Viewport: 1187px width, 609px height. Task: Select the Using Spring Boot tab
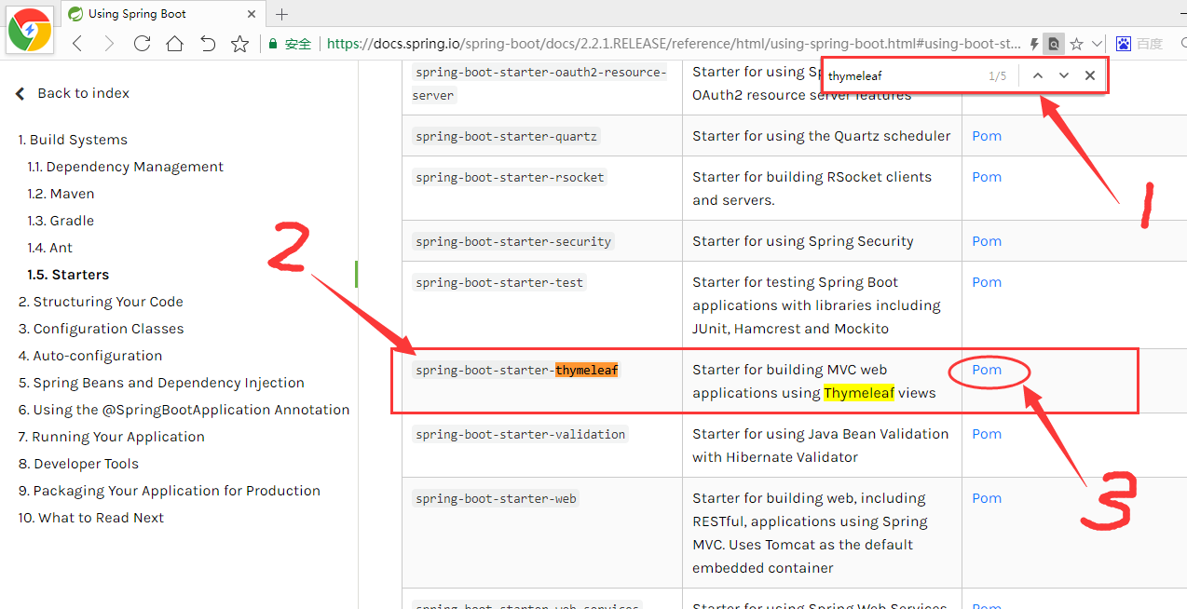tap(162, 14)
